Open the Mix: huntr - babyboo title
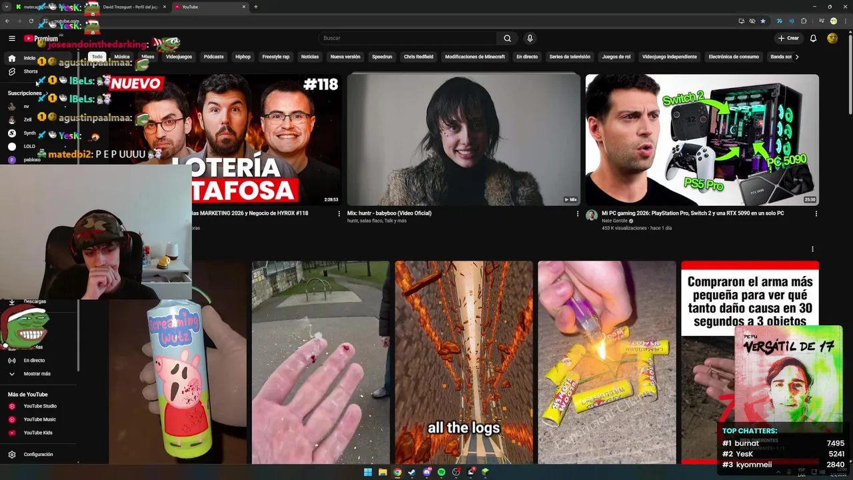Screen dimensions: 853x480 (389, 213)
